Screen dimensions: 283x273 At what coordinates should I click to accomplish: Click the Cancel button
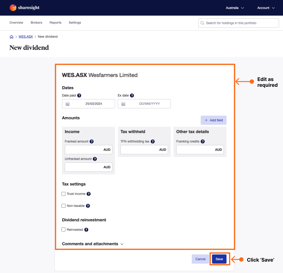click(200, 259)
